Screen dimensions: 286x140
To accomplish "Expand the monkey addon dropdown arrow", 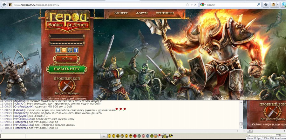I will pyautogui.click(x=278, y=5).
